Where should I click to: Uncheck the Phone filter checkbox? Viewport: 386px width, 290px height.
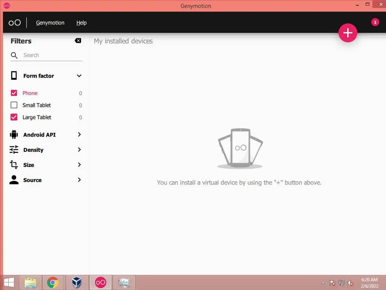pyautogui.click(x=14, y=93)
